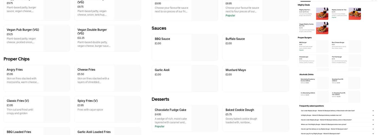Expand the 'Can I order' FAQ chevron
This screenshot has width=379, height=135.
pos(373,111)
